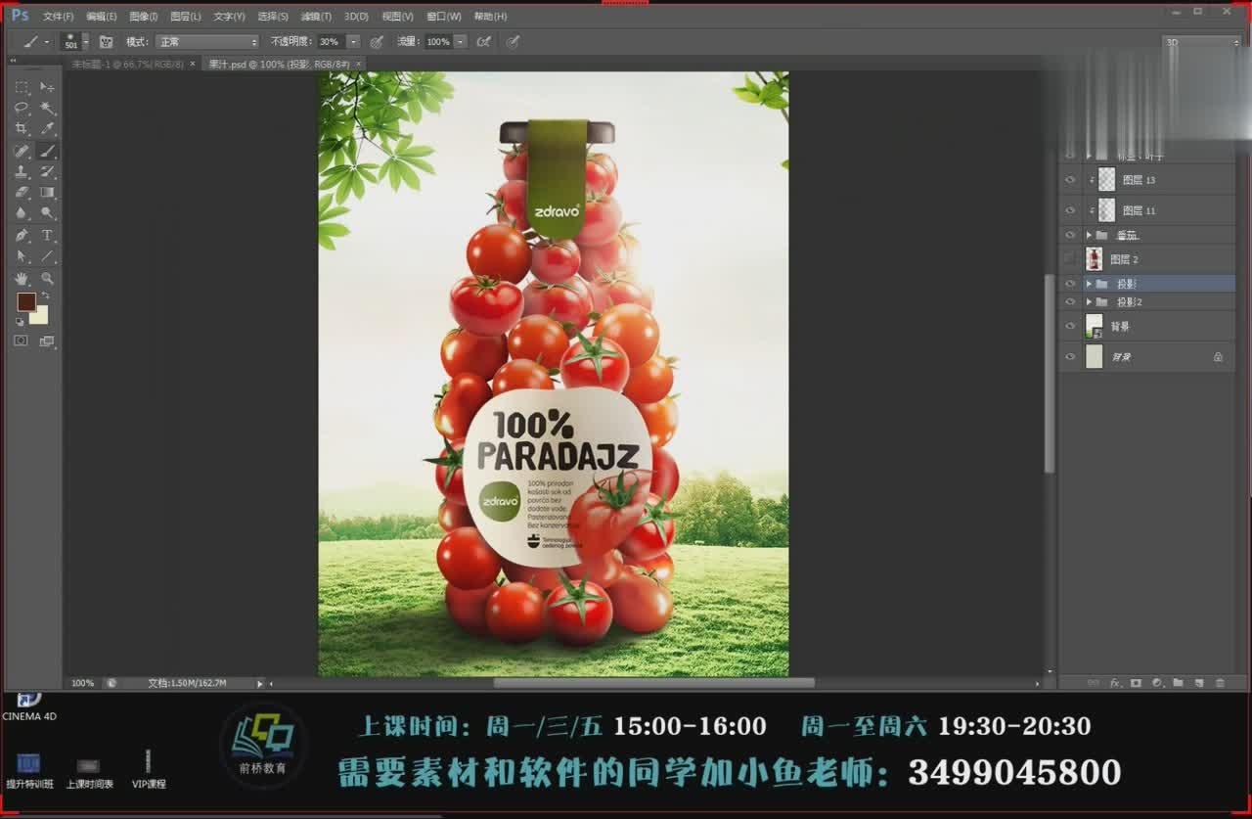Click the zoom level 100% field

[x=83, y=683]
